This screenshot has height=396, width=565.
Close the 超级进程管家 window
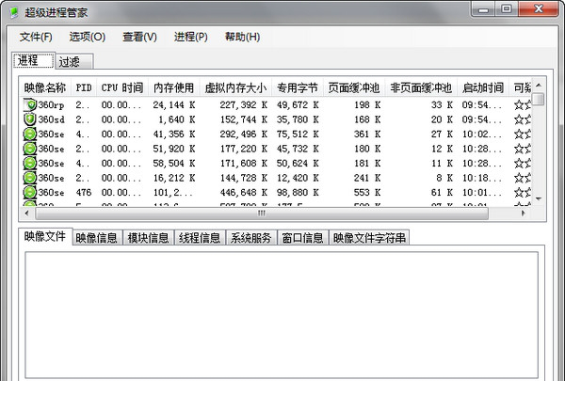(x=539, y=9)
